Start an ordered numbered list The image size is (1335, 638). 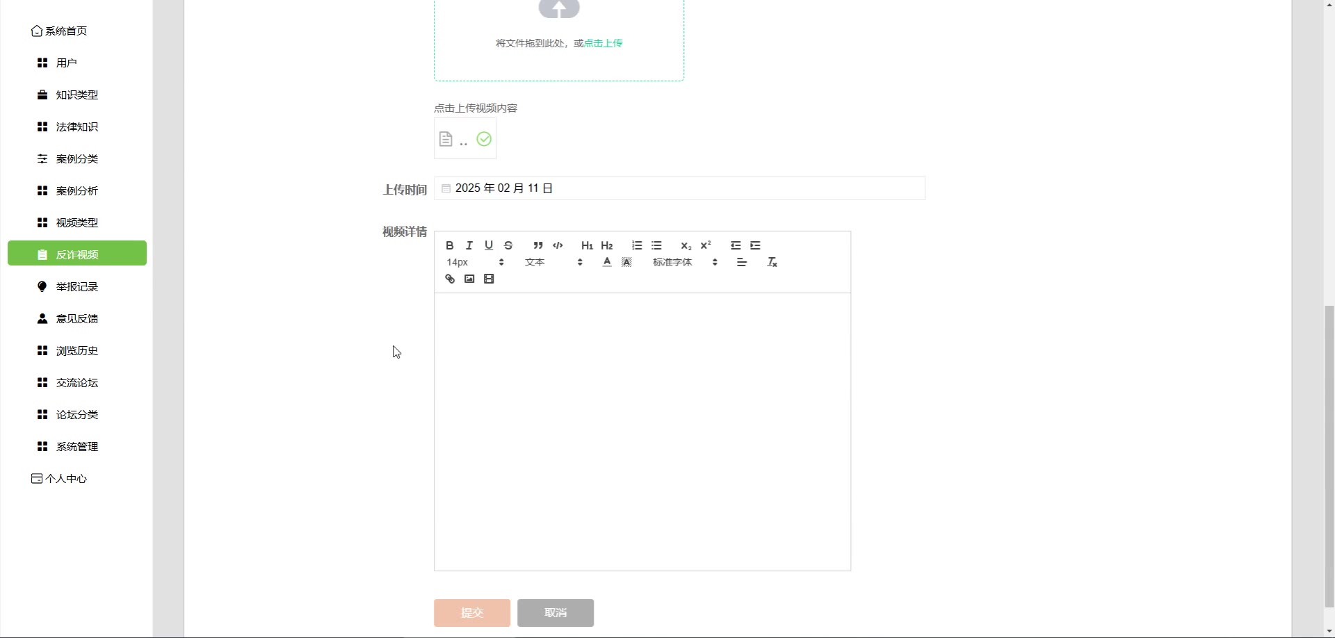pos(637,245)
